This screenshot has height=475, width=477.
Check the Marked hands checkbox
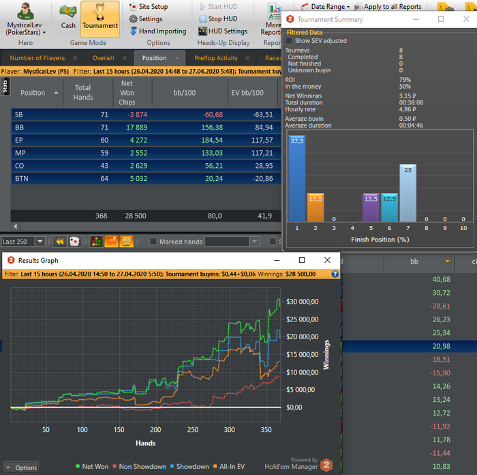point(153,242)
